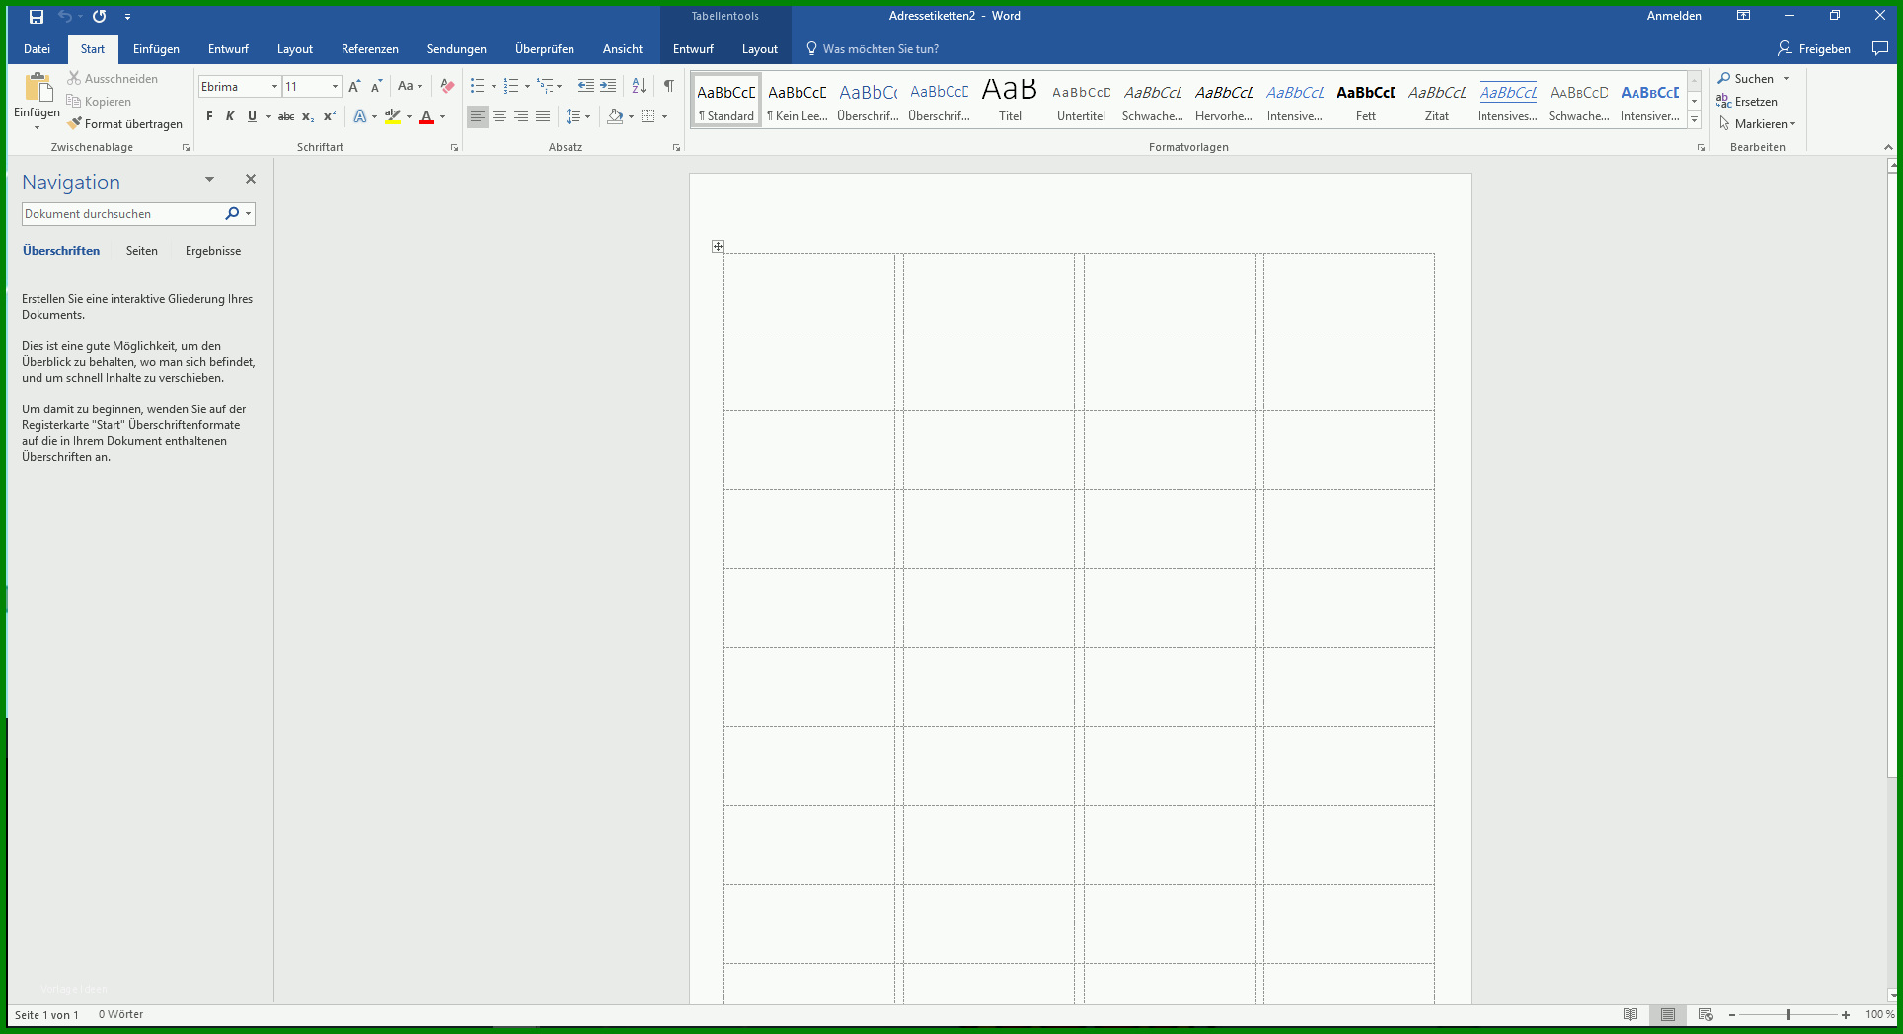Viewport: 1903px width, 1034px height.
Task: Apply the Zitat style
Action: 1436,99
